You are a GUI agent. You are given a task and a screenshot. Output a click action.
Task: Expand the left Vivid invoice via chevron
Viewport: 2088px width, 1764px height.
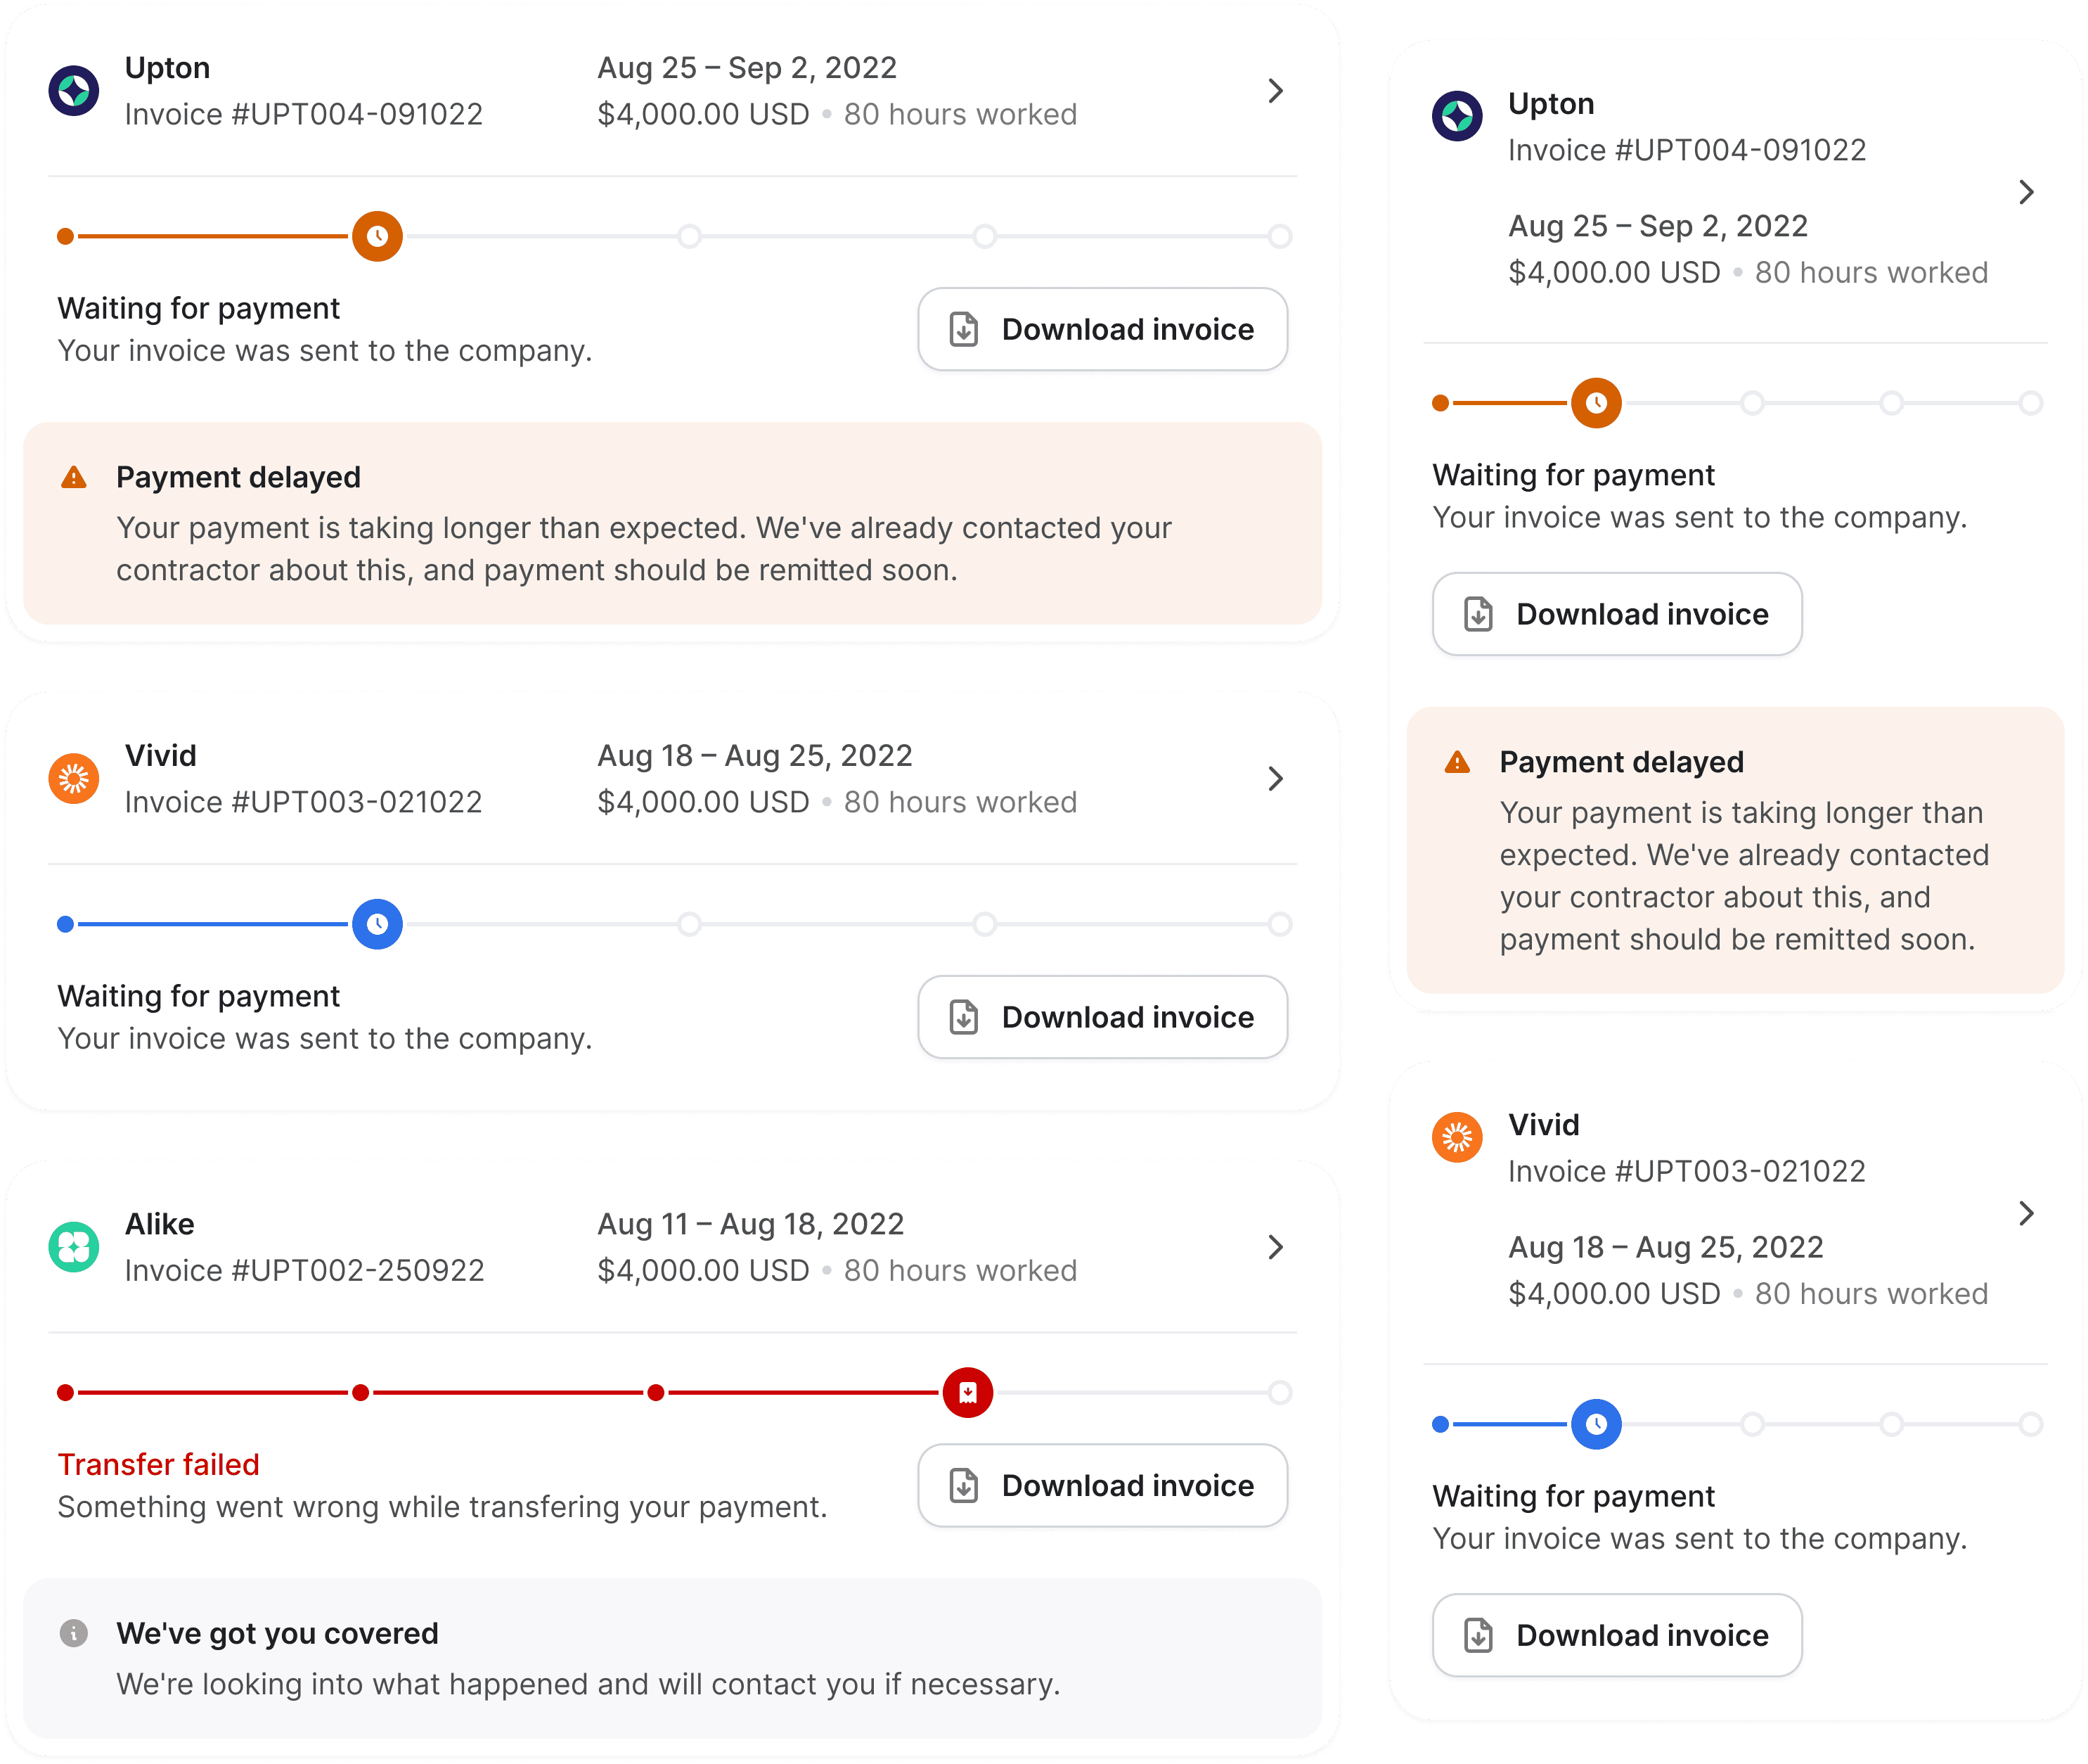[x=1275, y=779]
